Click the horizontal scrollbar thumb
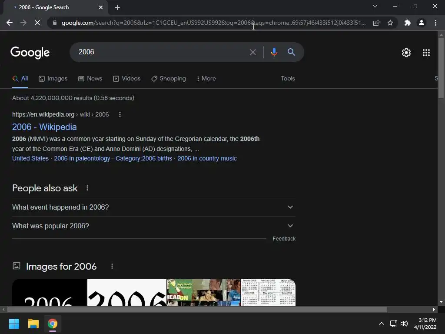445x334 pixels. (x=197, y=310)
